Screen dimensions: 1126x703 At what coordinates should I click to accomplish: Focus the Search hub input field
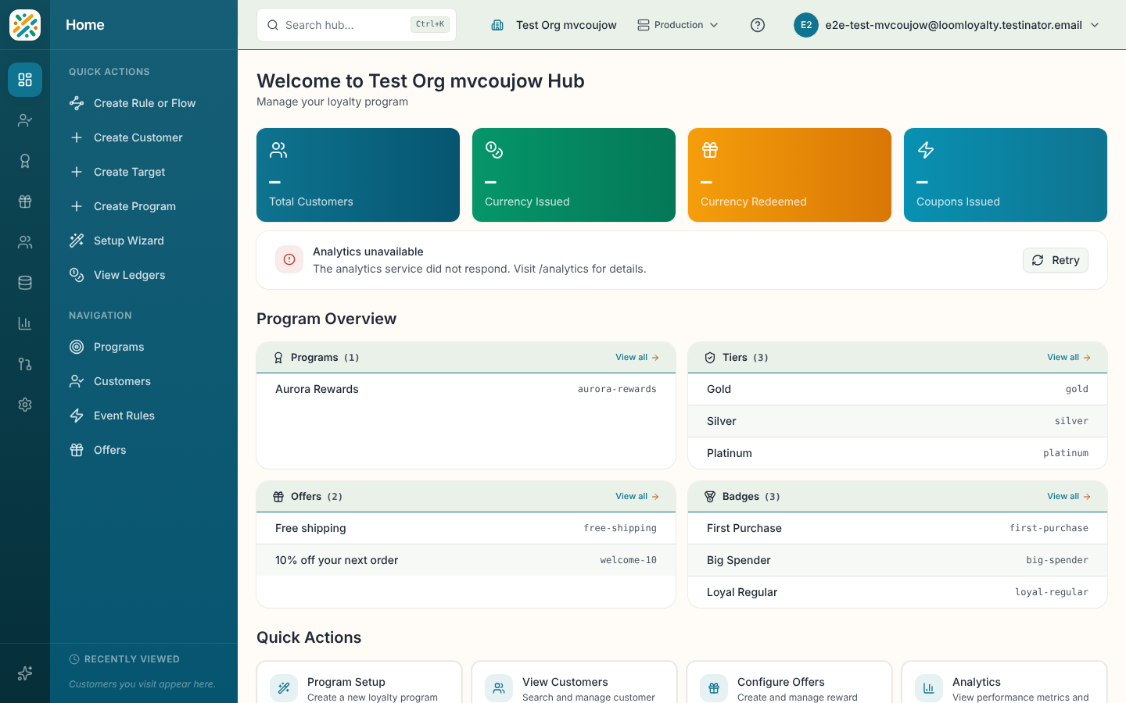pyautogui.click(x=357, y=25)
